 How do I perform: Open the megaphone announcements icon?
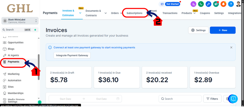click(x=216, y=4)
